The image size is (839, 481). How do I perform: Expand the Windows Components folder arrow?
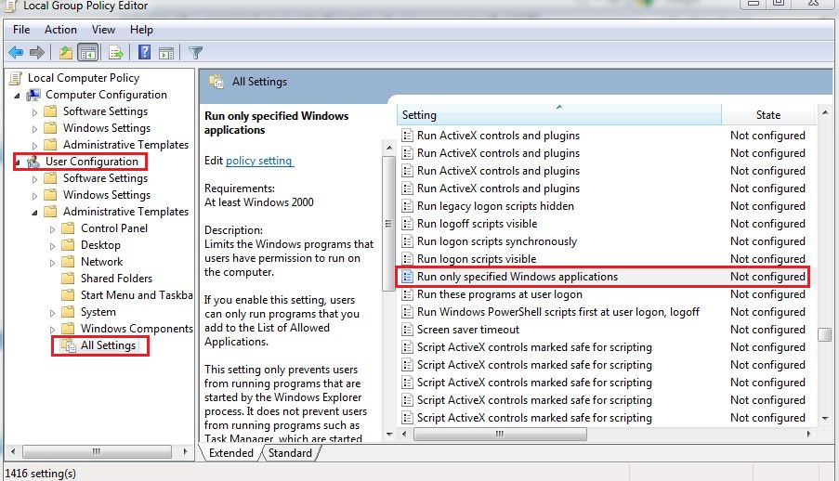click(52, 329)
